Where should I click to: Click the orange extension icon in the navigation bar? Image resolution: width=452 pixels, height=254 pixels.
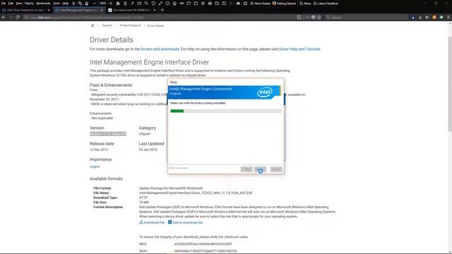click(434, 17)
